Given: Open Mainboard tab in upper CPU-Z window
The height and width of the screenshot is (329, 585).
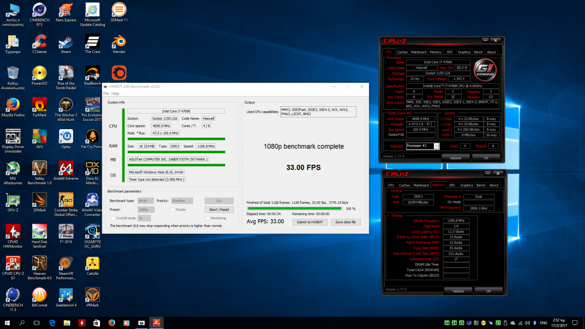Looking at the screenshot, I should [419, 52].
